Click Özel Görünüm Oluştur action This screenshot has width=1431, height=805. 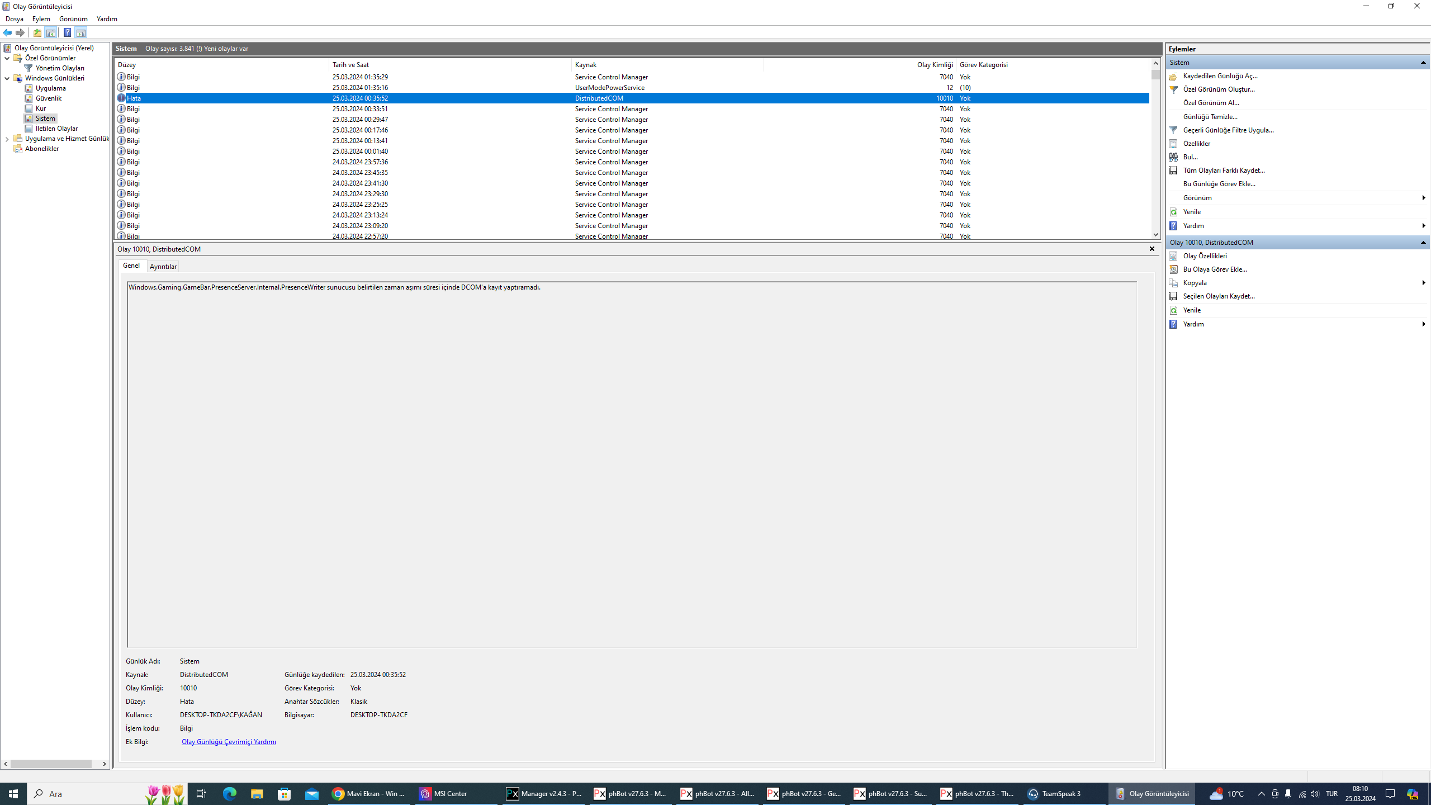tap(1219, 89)
